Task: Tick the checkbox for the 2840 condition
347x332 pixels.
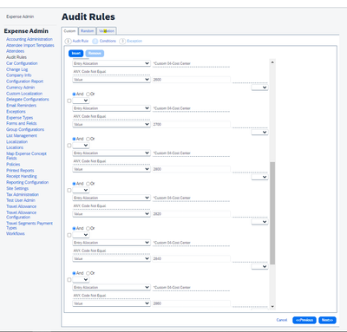Action: click(69, 235)
